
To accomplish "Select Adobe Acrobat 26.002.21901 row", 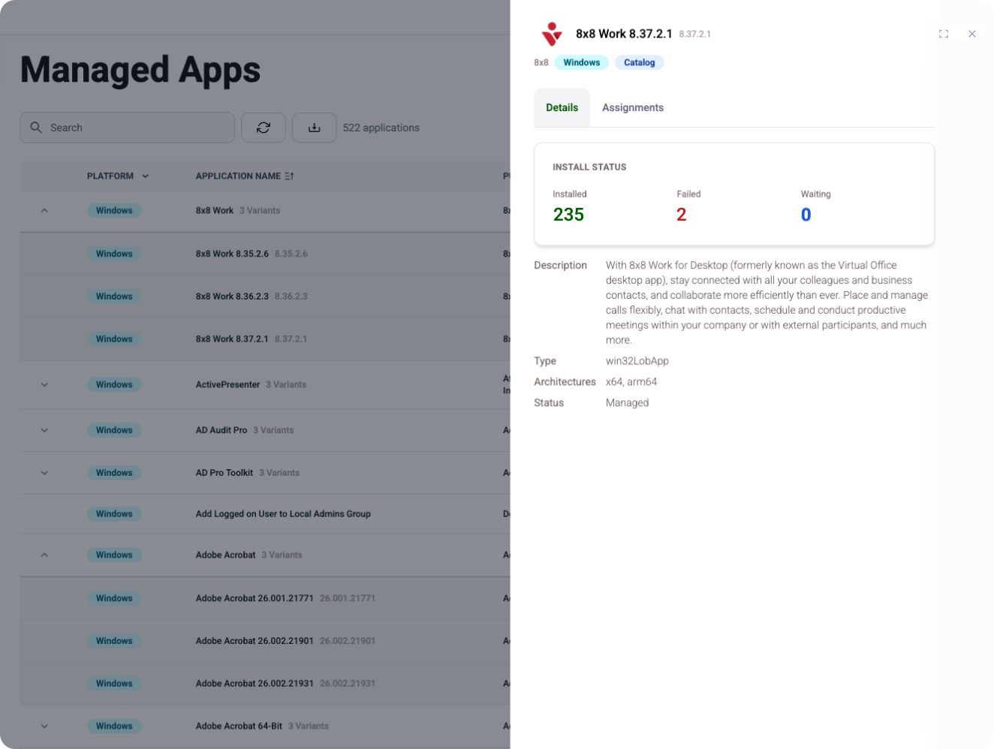I will click(x=265, y=641).
